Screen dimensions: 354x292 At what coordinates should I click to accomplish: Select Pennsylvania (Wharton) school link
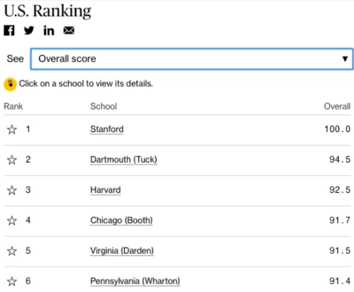coord(135,281)
